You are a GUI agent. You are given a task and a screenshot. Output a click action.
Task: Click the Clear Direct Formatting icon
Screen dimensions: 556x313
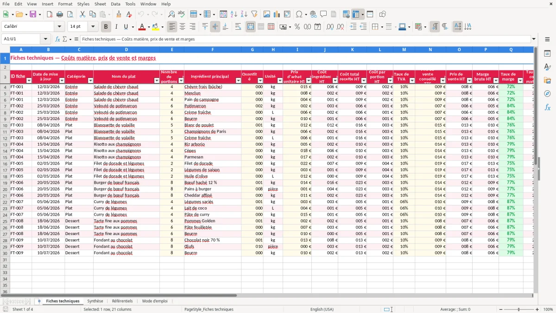(129, 14)
